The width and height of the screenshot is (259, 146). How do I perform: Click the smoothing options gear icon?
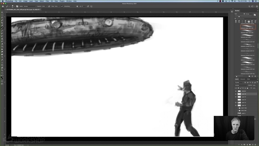tap(77, 6)
